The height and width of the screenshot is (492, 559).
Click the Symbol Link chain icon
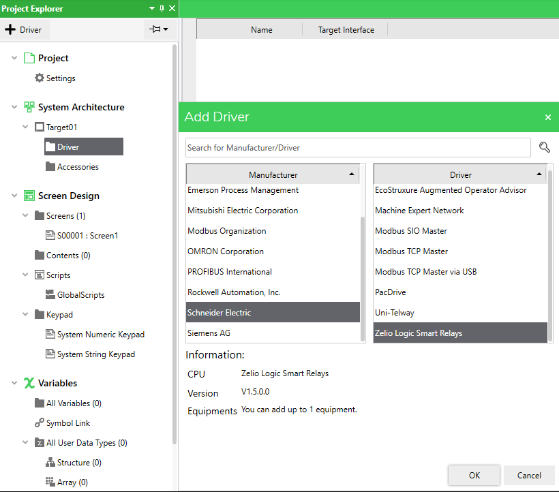(x=40, y=422)
